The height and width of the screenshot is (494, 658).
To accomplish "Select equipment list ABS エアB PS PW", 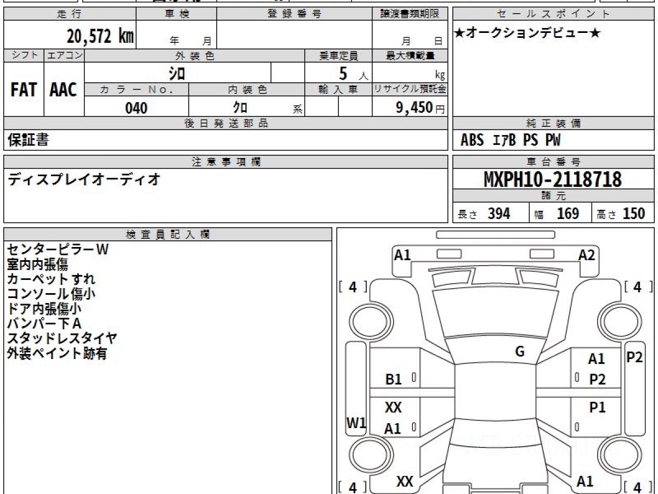I will [x=510, y=141].
